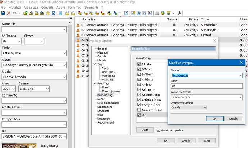Click Annulla in Mp3tag Opzioni dialog

click(186, 140)
